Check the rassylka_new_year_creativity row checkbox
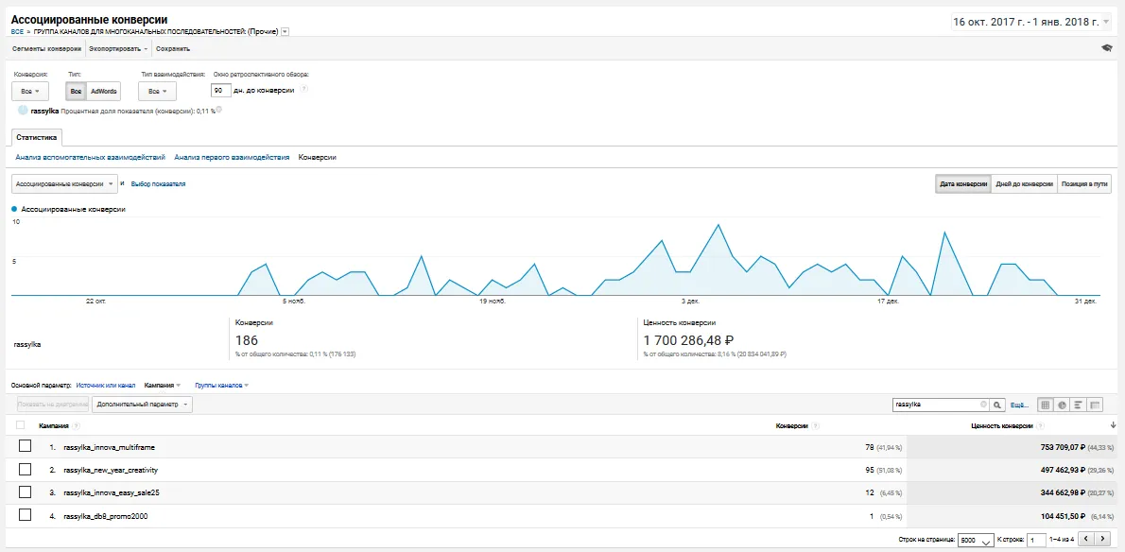Screen dimensions: 1125x552 tap(25, 470)
